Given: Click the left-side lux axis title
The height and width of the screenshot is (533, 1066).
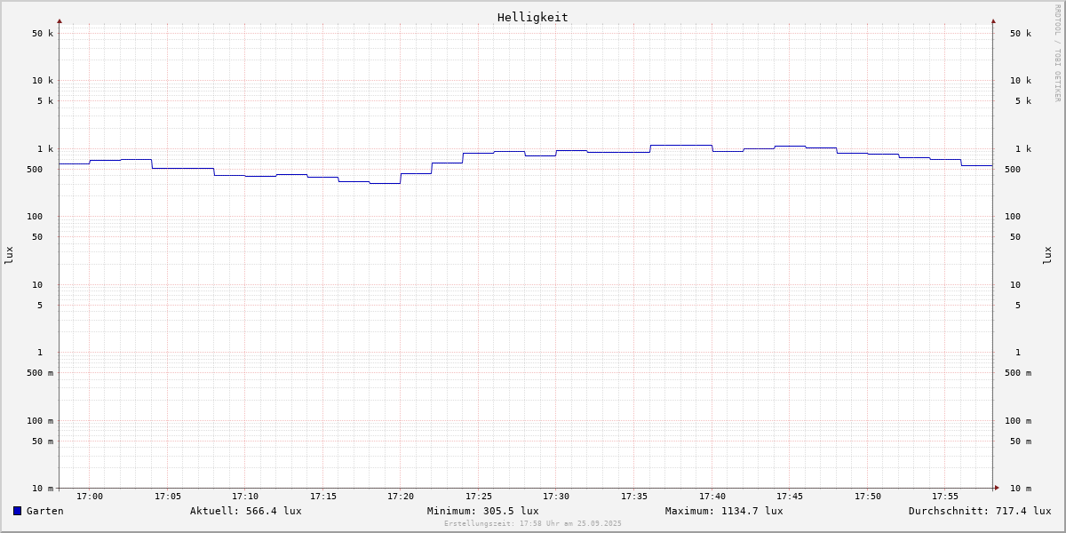Looking at the screenshot, I should [9, 255].
